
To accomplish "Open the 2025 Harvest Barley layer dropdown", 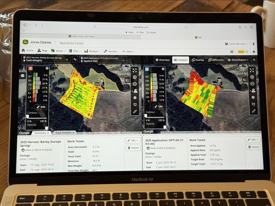I will (46, 59).
